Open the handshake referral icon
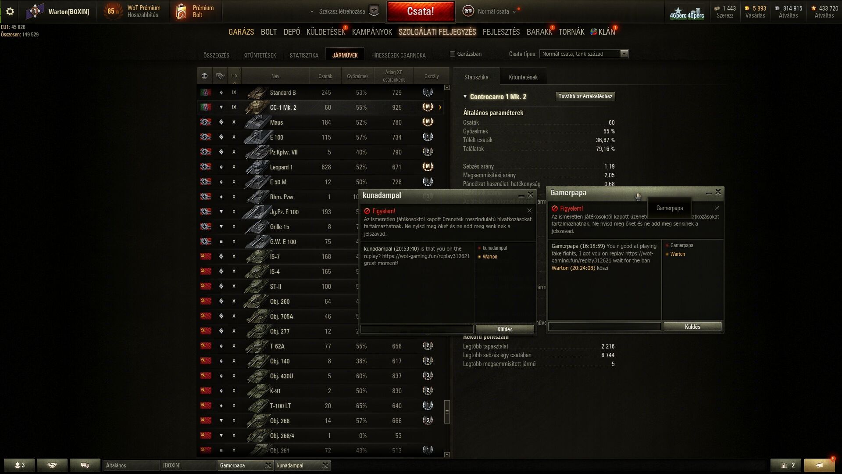The image size is (842, 474). [52, 465]
